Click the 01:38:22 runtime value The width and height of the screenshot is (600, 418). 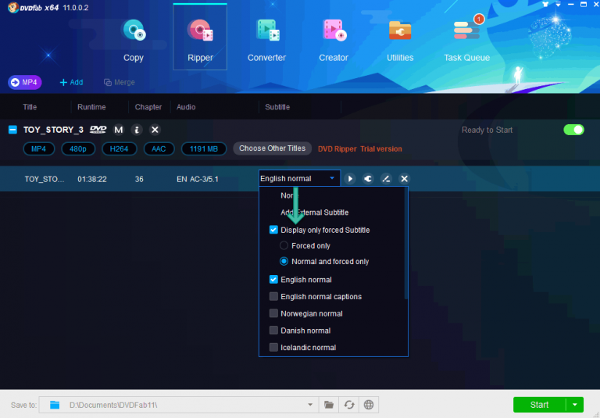click(92, 179)
